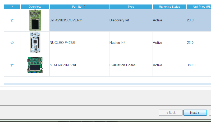This screenshot has height=122, width=211.
Task: Open the NUCLEO-F429ZI board thumbnail
Action: 35,43
